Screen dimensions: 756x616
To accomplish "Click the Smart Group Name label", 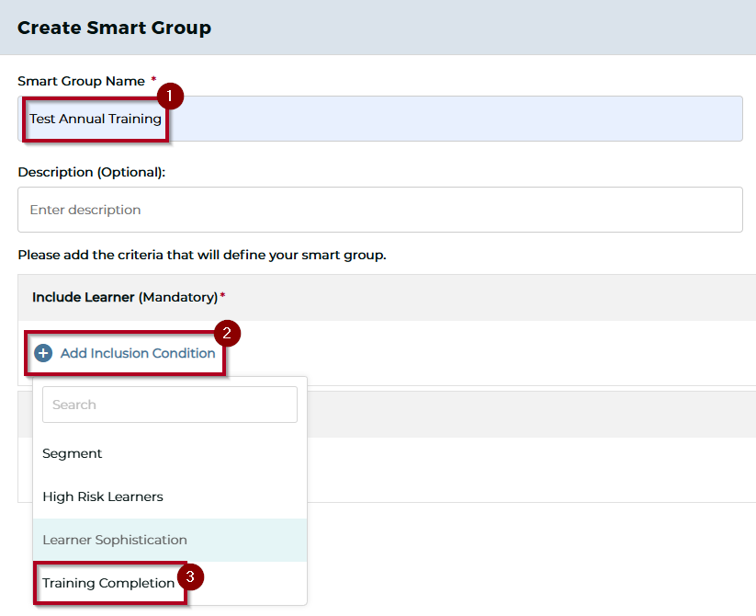I will pyautogui.click(x=81, y=81).
